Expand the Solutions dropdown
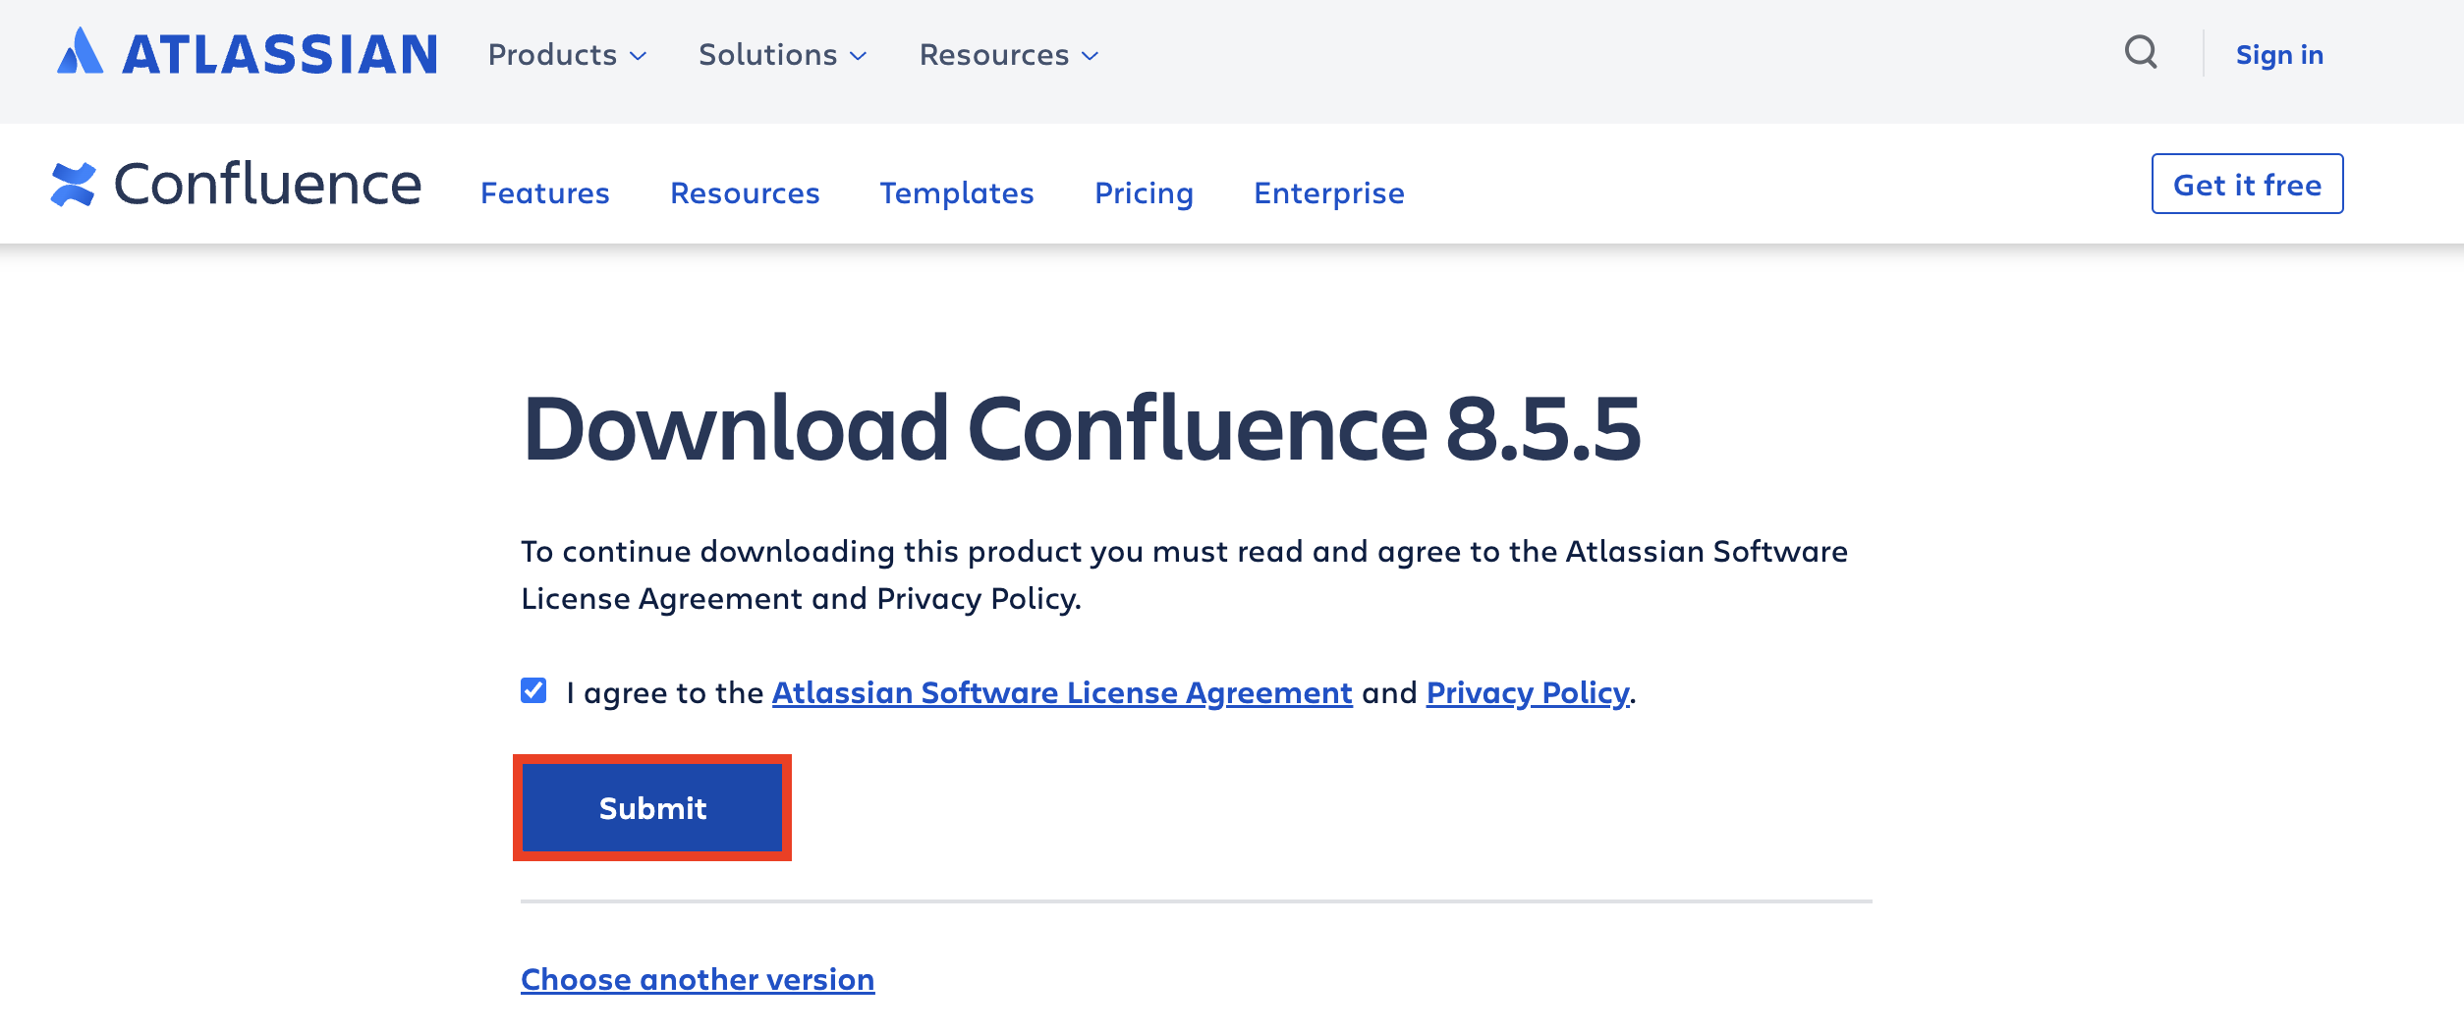Image resolution: width=2464 pixels, height=1035 pixels. (x=782, y=55)
